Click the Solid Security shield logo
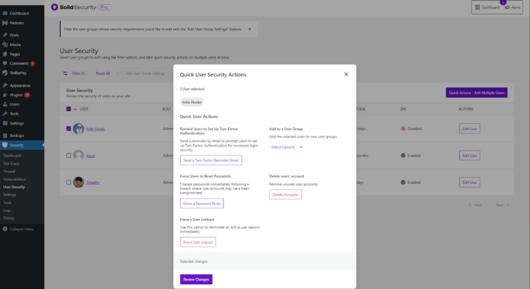 [x=56, y=7]
